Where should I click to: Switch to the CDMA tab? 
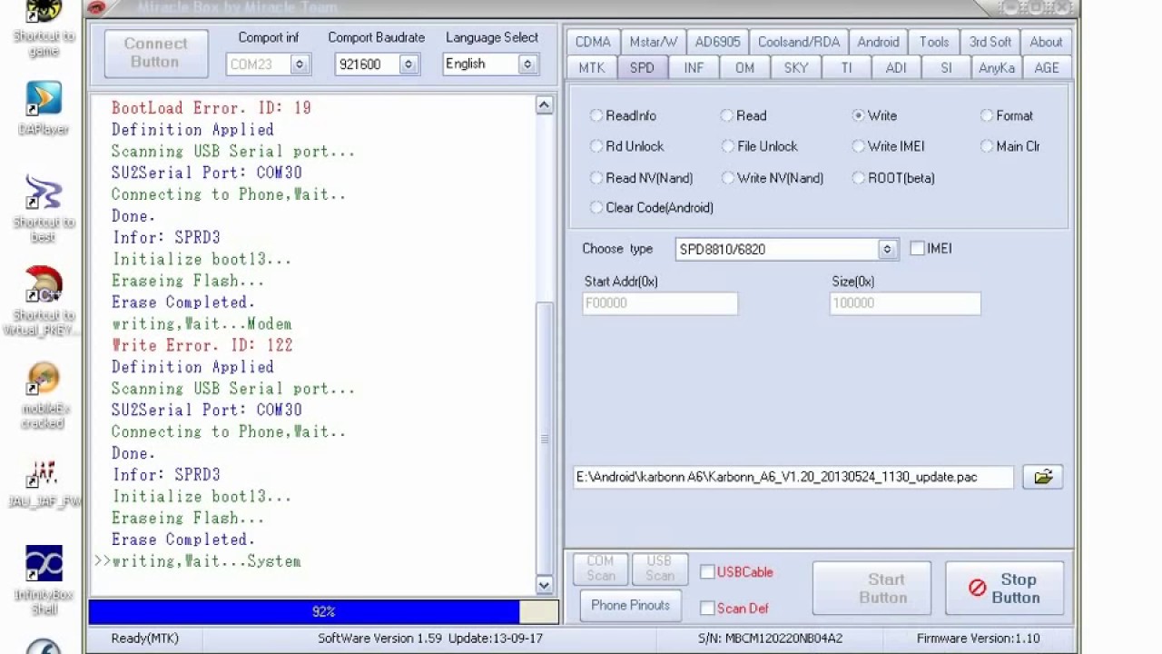593,42
